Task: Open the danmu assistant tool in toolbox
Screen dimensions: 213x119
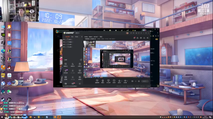Action: (x=65, y=65)
